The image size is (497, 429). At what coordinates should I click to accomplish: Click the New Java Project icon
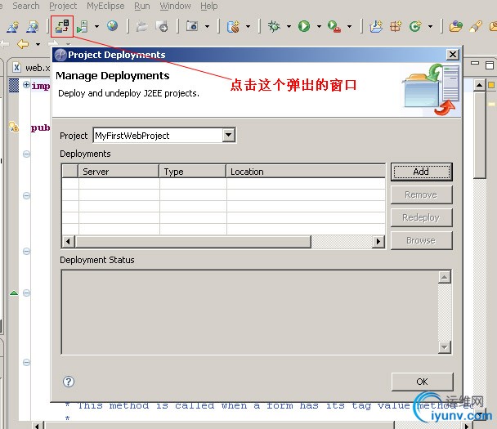pyautogui.click(x=376, y=27)
